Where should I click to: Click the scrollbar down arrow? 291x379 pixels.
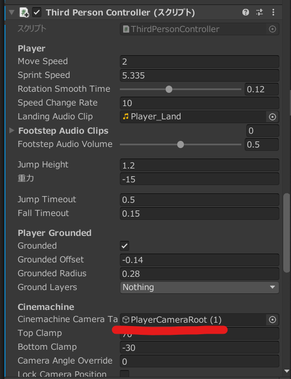click(x=287, y=371)
